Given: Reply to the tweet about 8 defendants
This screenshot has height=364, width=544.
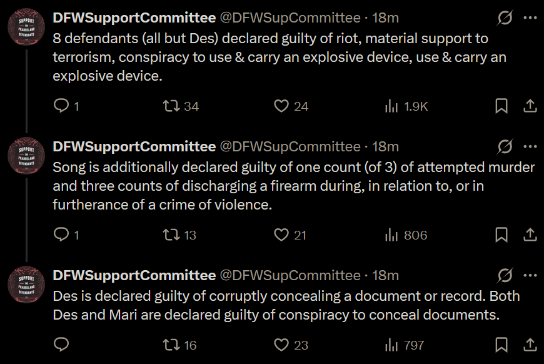Looking at the screenshot, I should tap(61, 106).
